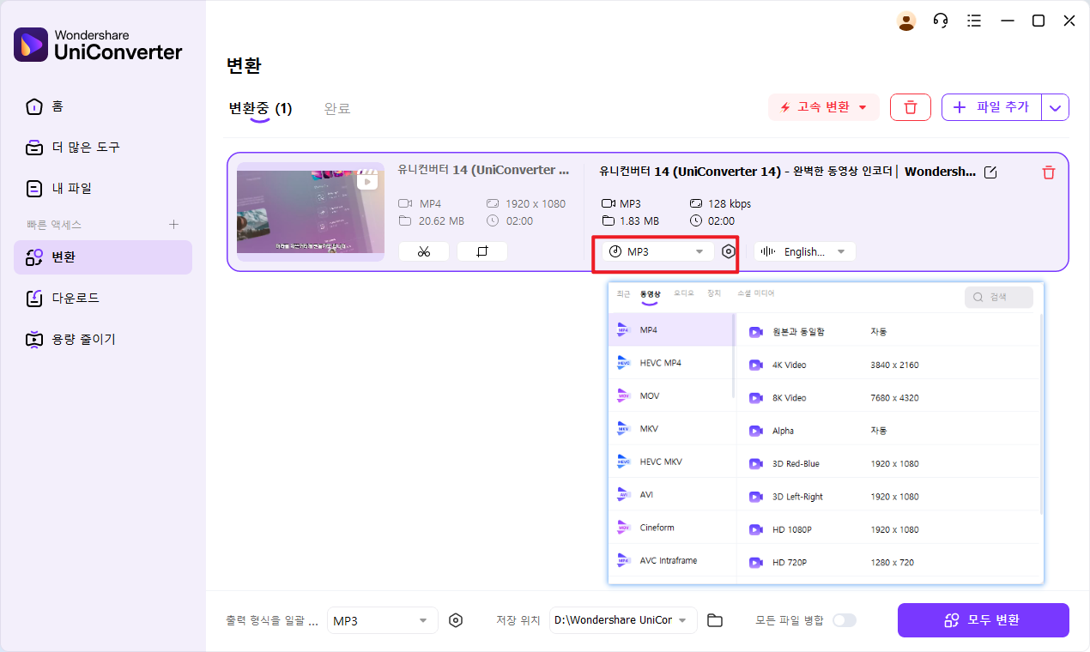
Task: Switch to the 변환중 (1) tab
Action: pyautogui.click(x=260, y=109)
